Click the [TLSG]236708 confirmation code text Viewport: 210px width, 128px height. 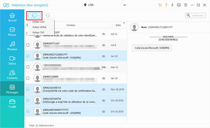tap(69, 91)
